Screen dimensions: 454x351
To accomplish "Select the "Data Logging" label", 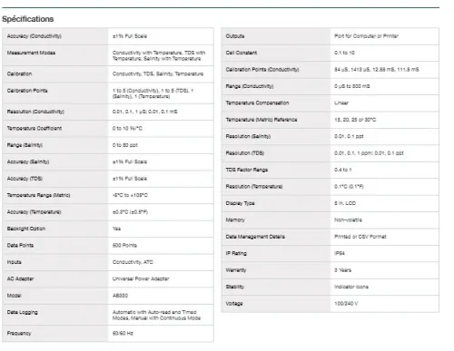I will coord(23,312).
